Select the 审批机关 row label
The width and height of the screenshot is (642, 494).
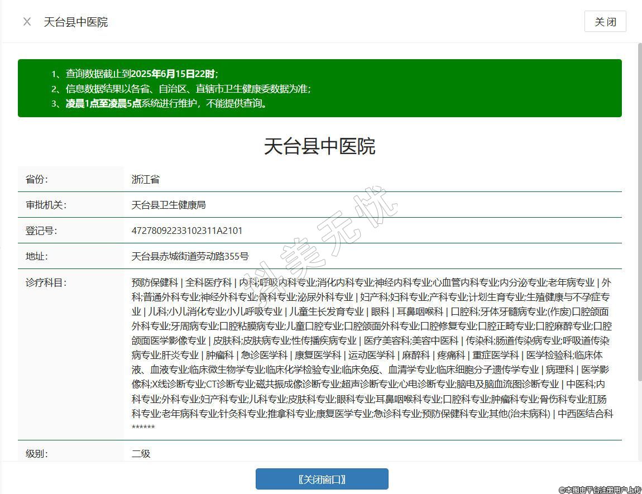[46, 205]
